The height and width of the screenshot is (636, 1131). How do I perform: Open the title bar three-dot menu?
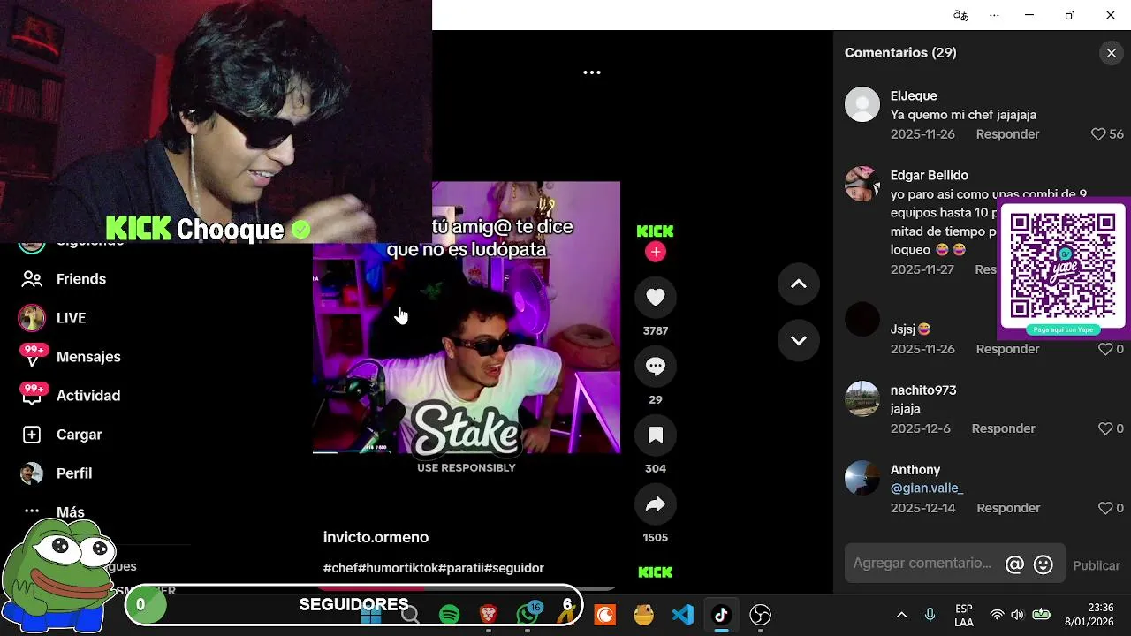click(x=994, y=15)
